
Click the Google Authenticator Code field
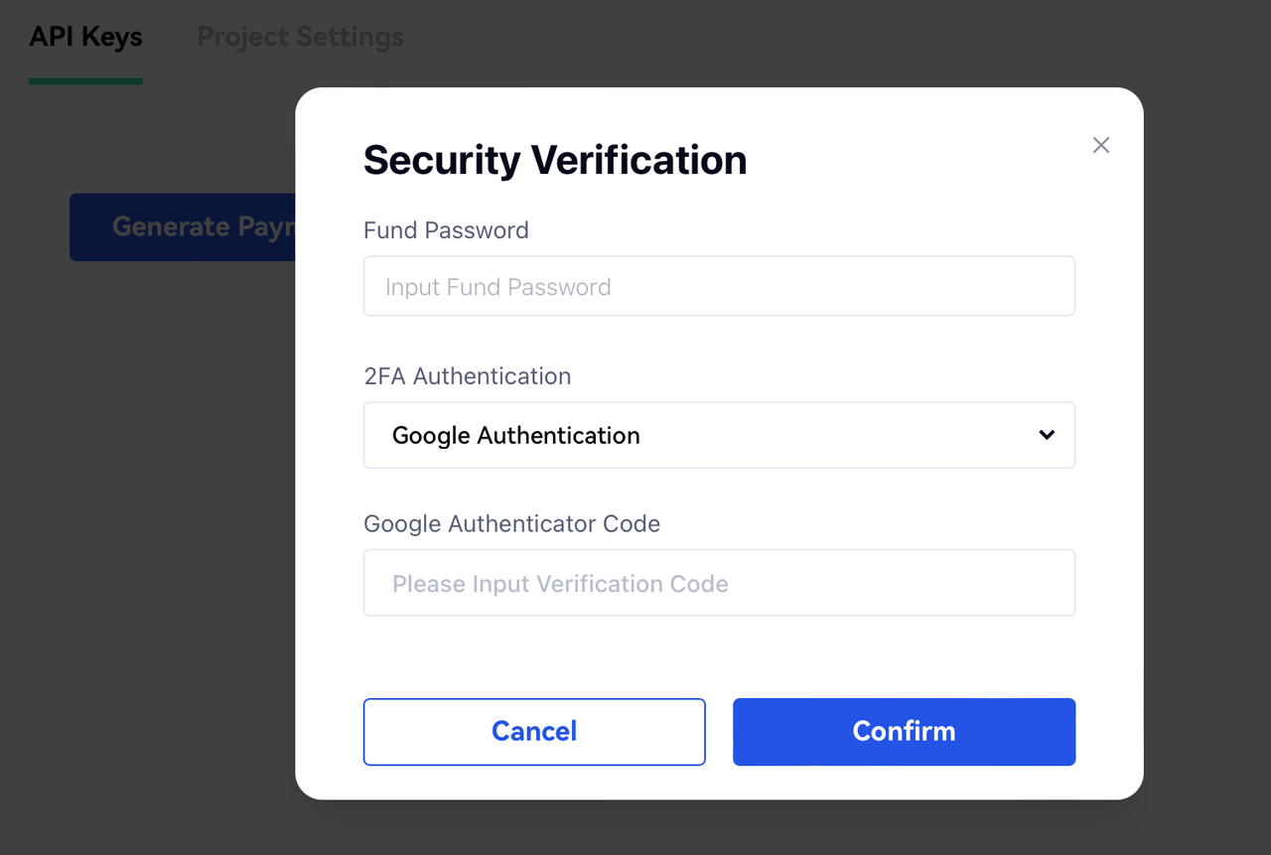coord(719,583)
